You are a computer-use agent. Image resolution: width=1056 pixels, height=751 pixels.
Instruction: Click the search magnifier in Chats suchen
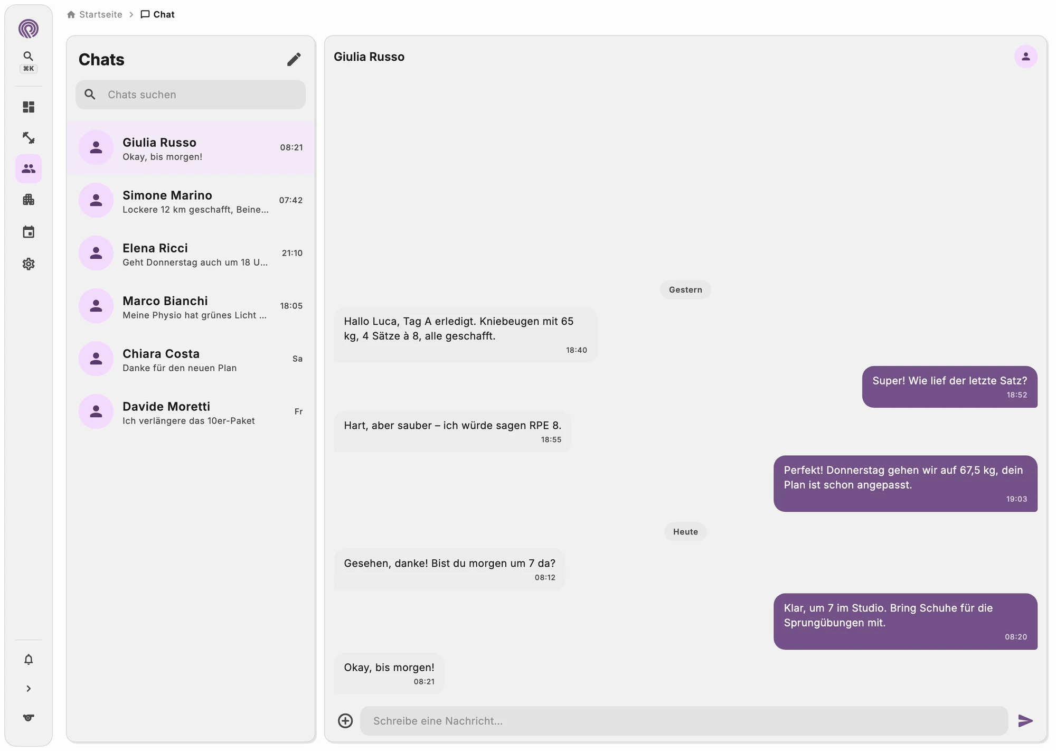(x=90, y=95)
